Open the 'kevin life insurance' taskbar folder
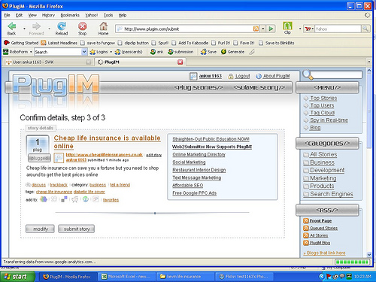376x282 pixels. click(186, 277)
